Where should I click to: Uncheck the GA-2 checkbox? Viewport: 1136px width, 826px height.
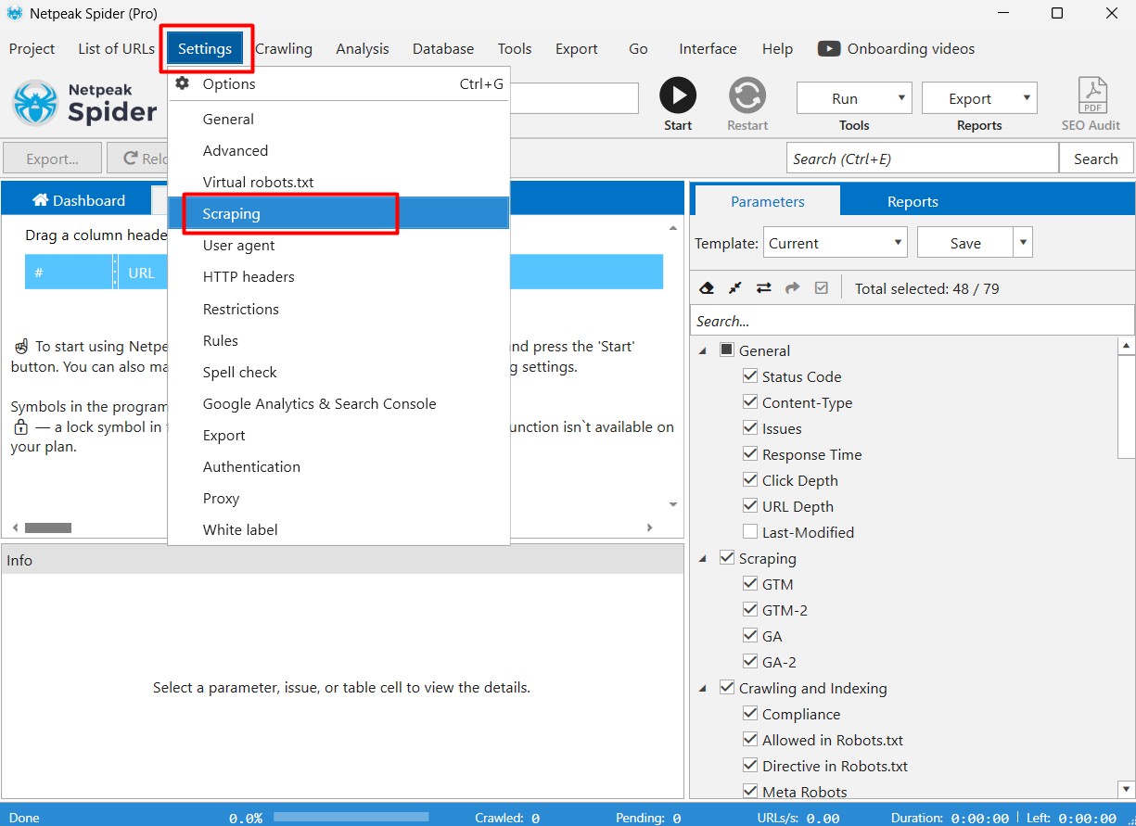pyautogui.click(x=750, y=662)
